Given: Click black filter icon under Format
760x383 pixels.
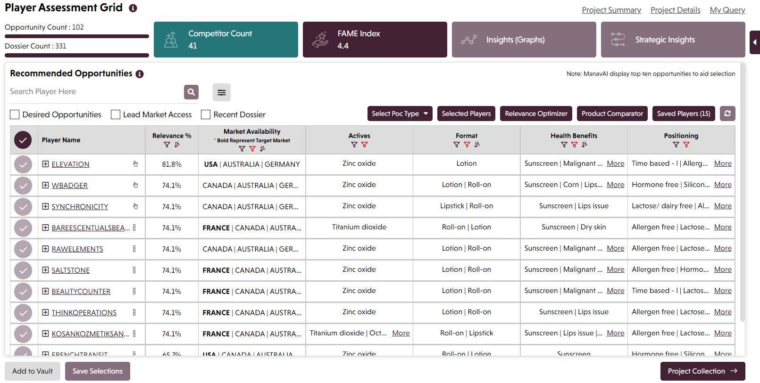Looking at the screenshot, I should (457, 145).
